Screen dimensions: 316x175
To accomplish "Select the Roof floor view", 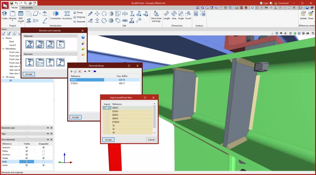I will coord(11,42).
